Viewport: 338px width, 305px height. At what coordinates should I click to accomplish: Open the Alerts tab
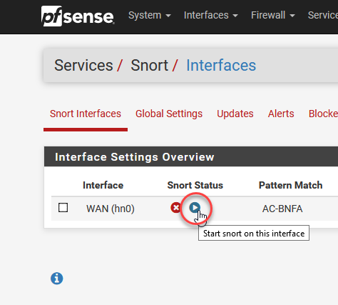click(281, 114)
